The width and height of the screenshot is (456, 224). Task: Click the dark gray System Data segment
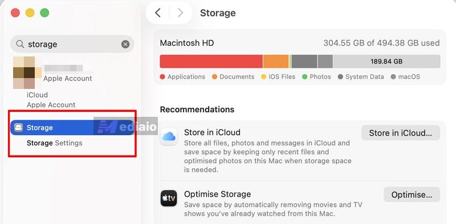[304, 62]
